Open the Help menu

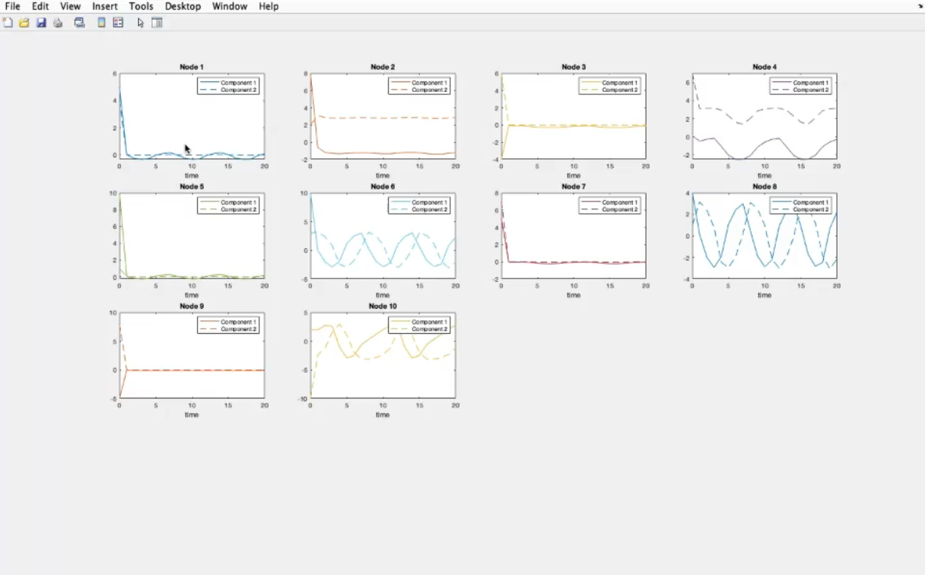click(x=269, y=6)
